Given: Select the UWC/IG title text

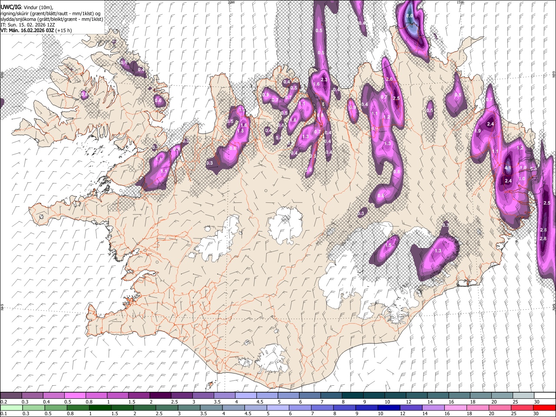Looking at the screenshot, I should pyautogui.click(x=10, y=7).
